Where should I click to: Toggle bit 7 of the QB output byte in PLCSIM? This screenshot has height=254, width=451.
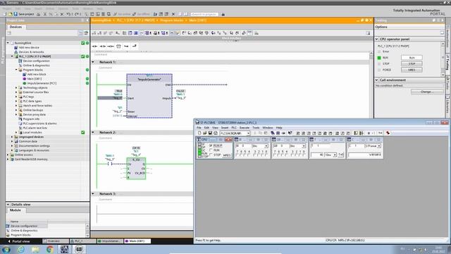(x=275, y=155)
